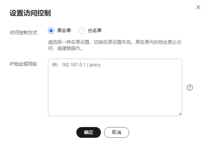Confirm with the 确定 button
This screenshot has width=206, height=147.
(89, 132)
